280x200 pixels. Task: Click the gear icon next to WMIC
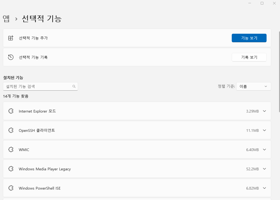point(11,149)
